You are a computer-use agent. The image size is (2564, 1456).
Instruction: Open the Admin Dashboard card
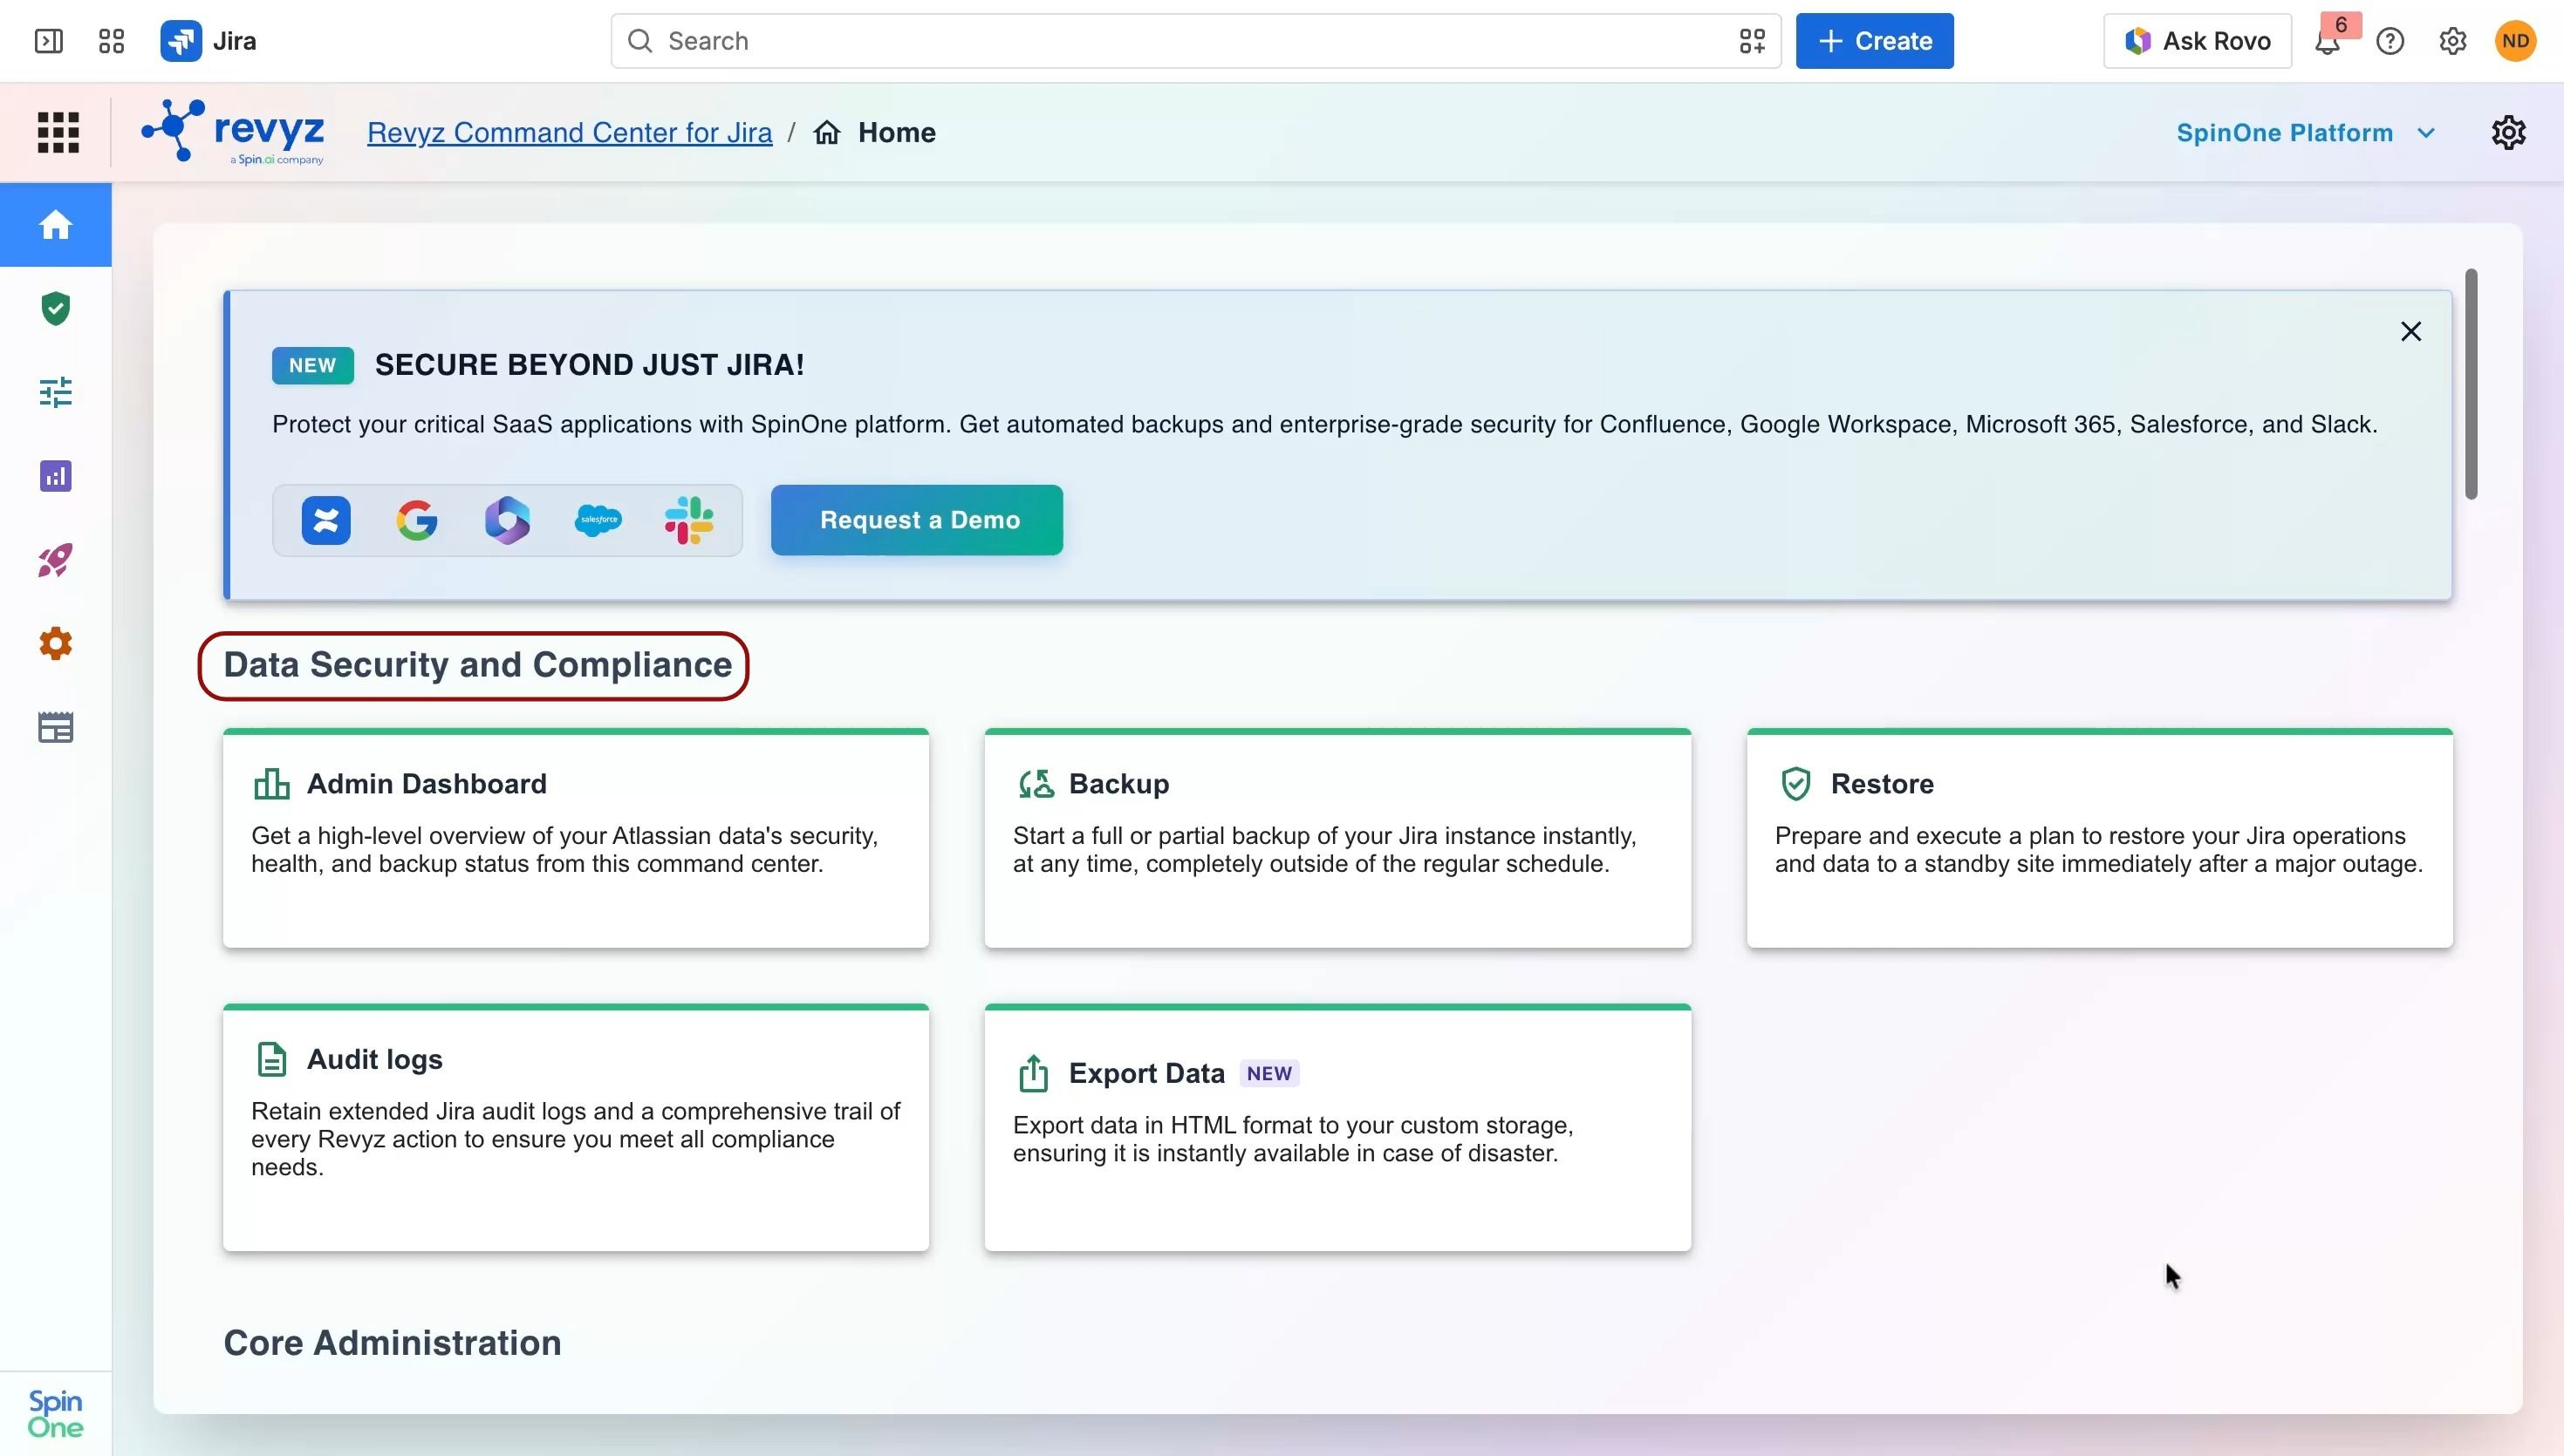click(x=577, y=838)
